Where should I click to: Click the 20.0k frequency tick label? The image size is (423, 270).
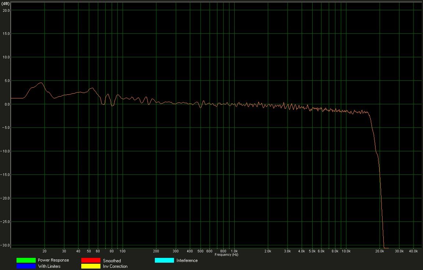click(x=380, y=251)
